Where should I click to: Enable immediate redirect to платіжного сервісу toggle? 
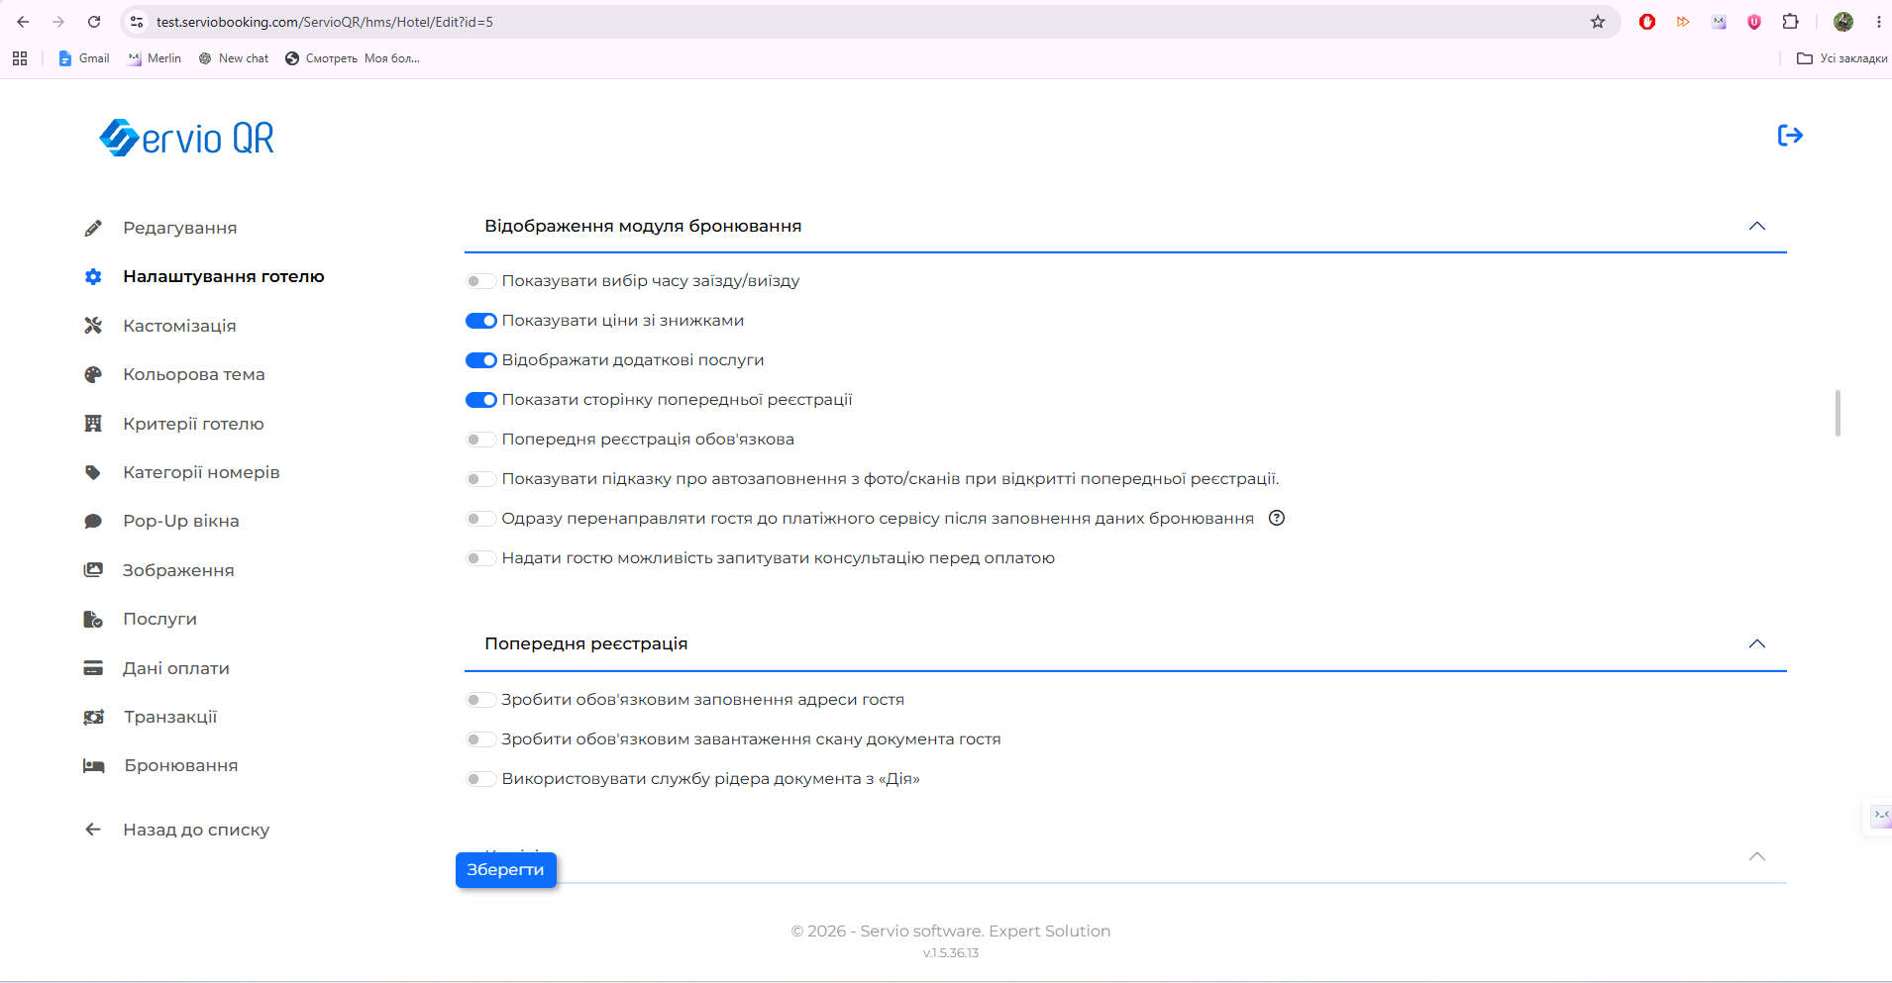[x=481, y=519]
